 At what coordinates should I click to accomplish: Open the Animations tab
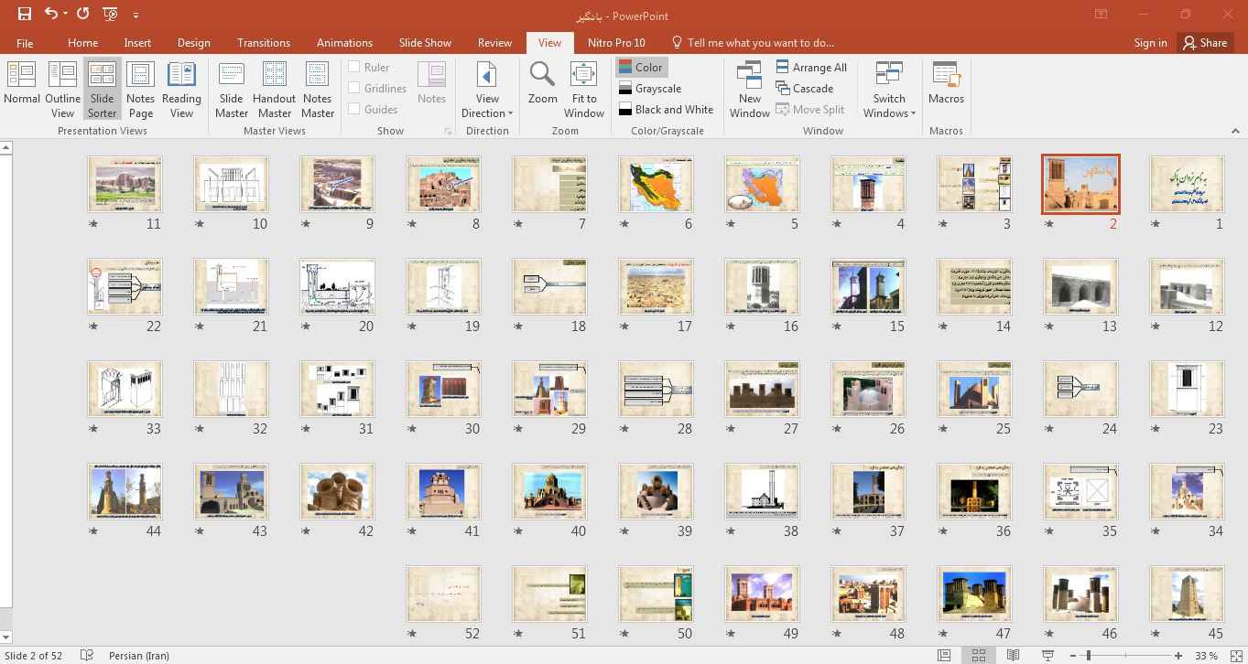pyautogui.click(x=344, y=42)
